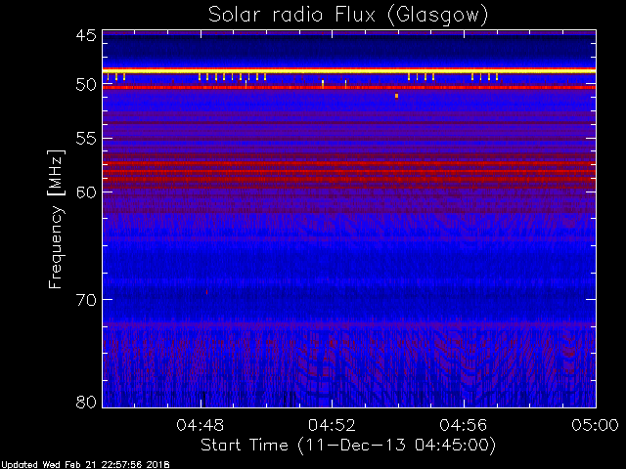Click the orange burst spot below 50 MHz line
The width and height of the screenshot is (626, 469).
tap(396, 96)
